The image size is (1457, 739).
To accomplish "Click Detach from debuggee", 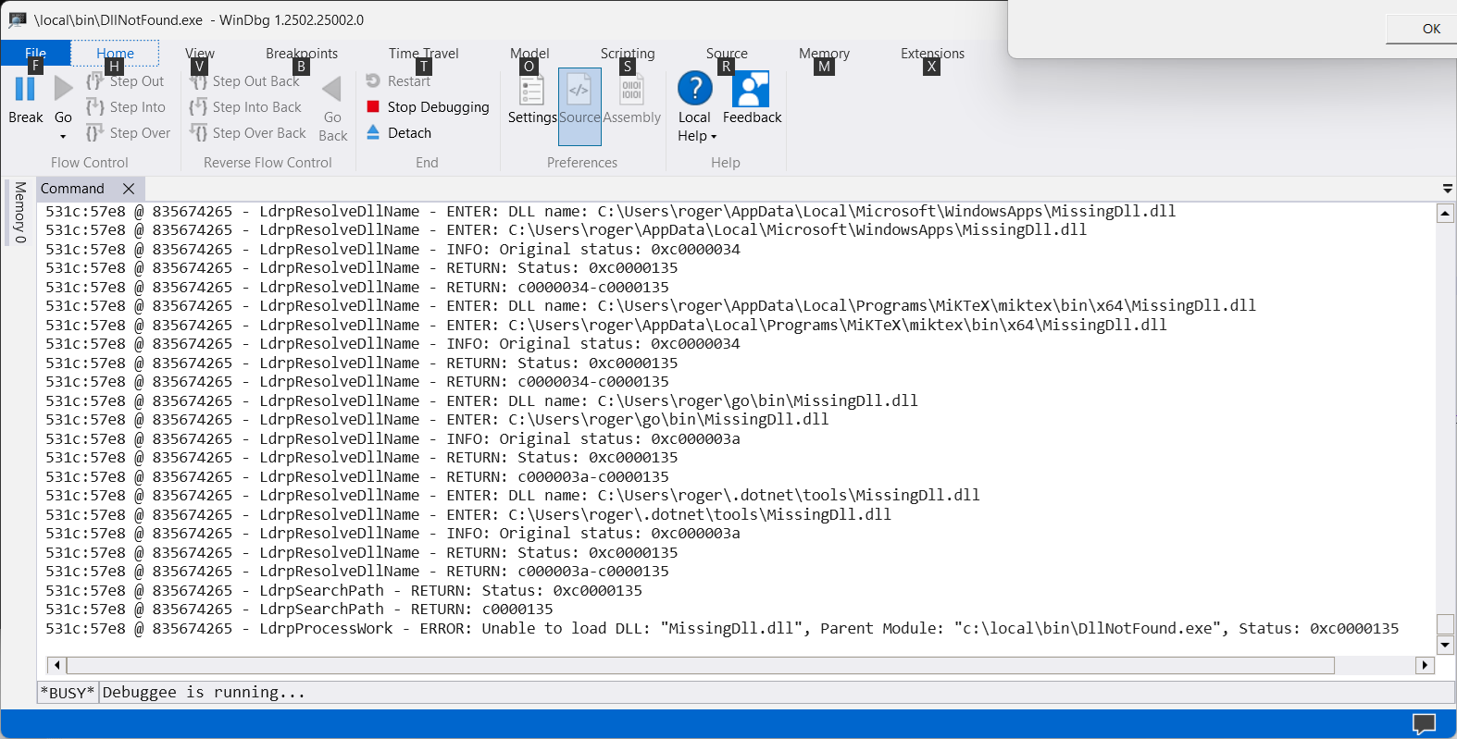I will click(399, 133).
